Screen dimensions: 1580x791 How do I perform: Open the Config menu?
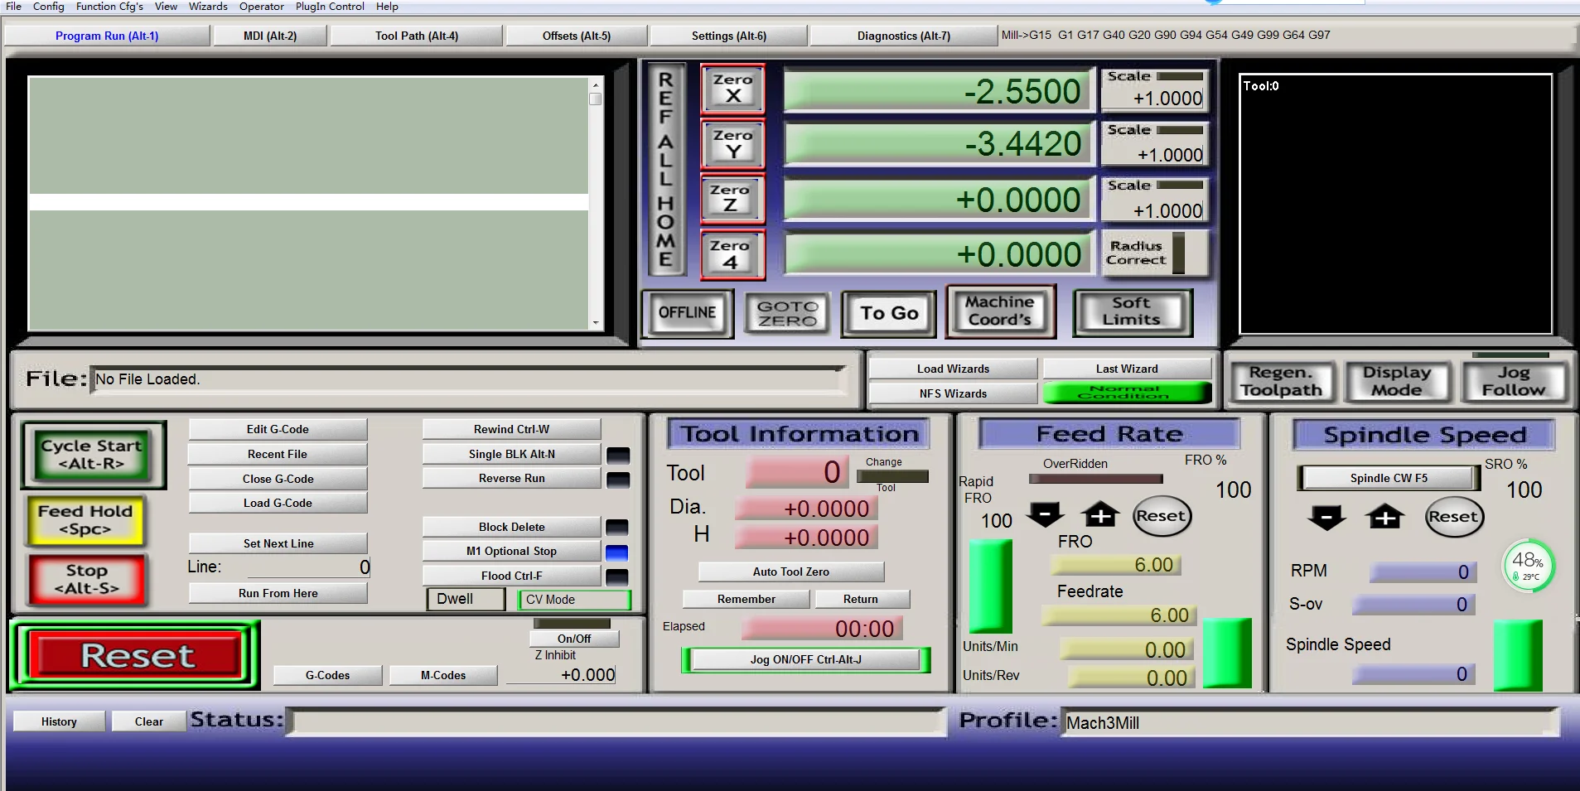[x=48, y=7]
